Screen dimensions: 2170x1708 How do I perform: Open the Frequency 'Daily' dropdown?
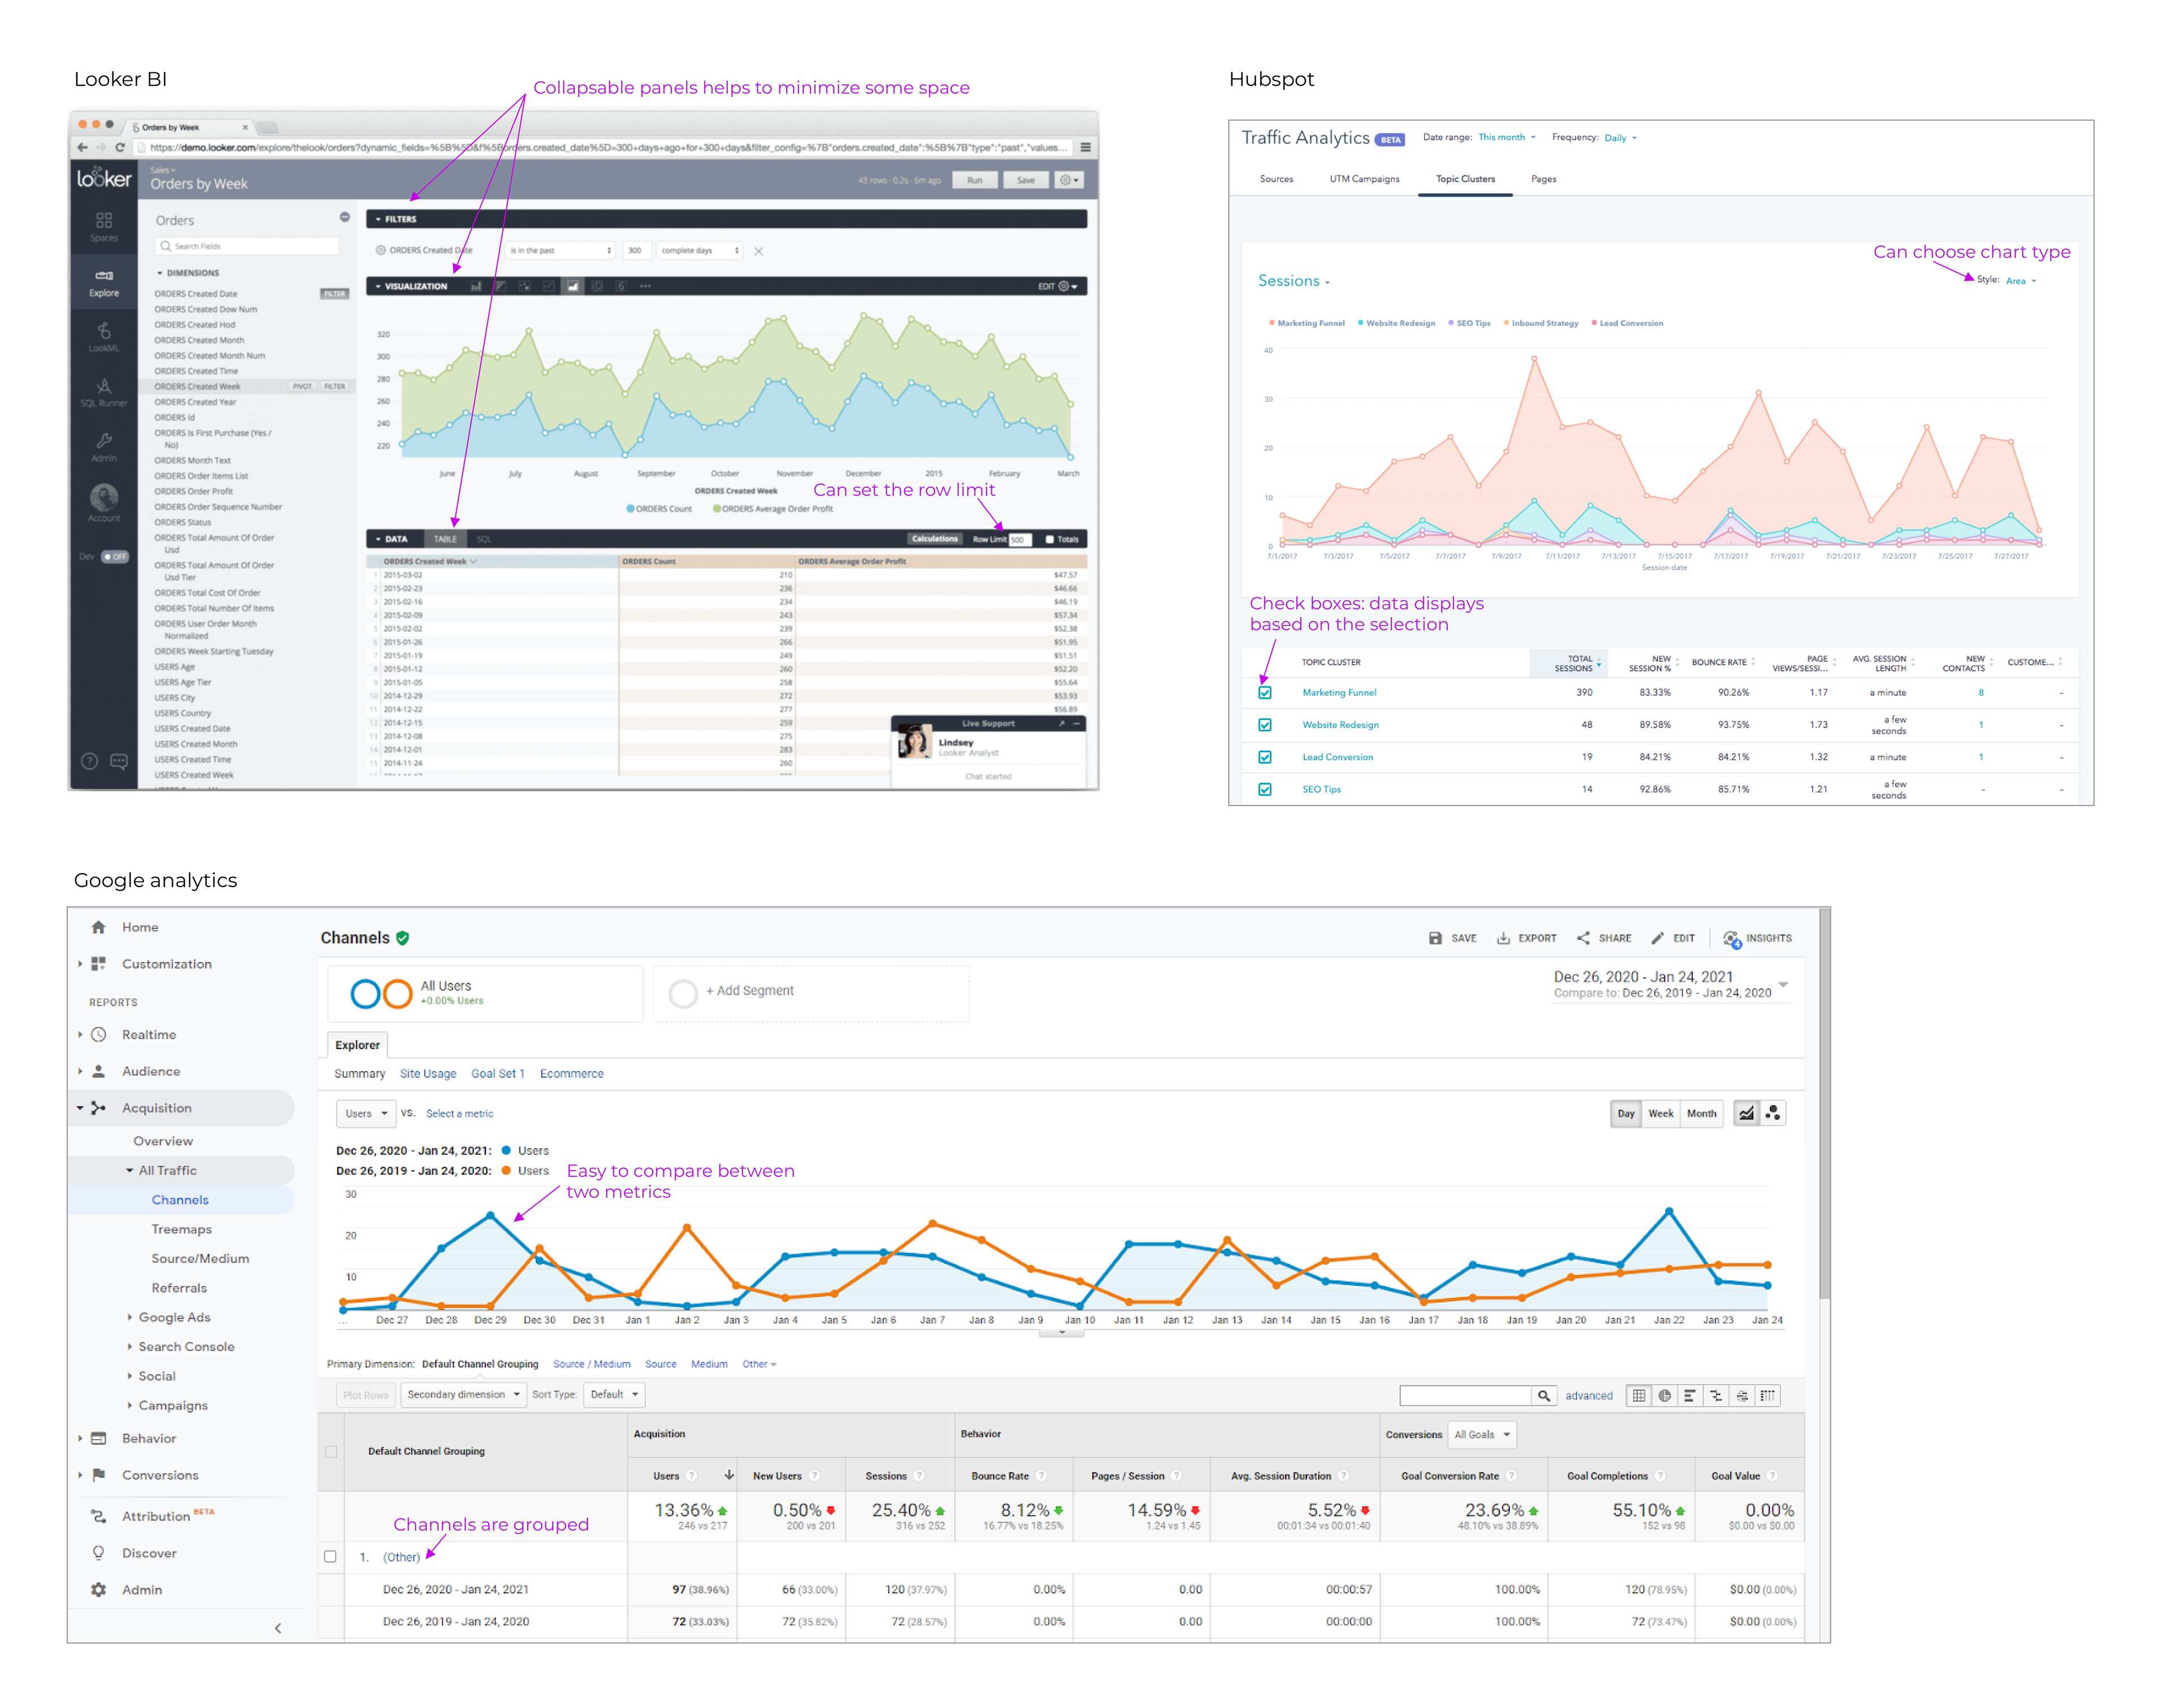[x=1620, y=138]
